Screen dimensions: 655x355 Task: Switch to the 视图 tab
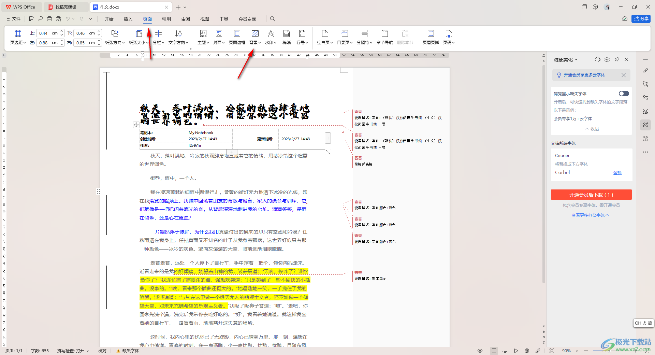pyautogui.click(x=205, y=19)
